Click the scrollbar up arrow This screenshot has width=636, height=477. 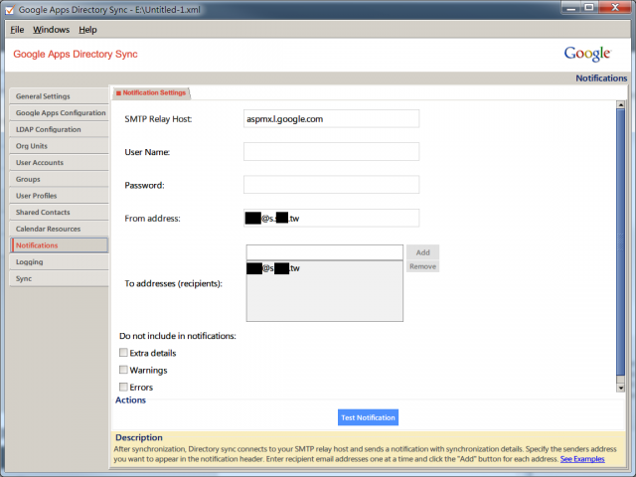click(620, 104)
